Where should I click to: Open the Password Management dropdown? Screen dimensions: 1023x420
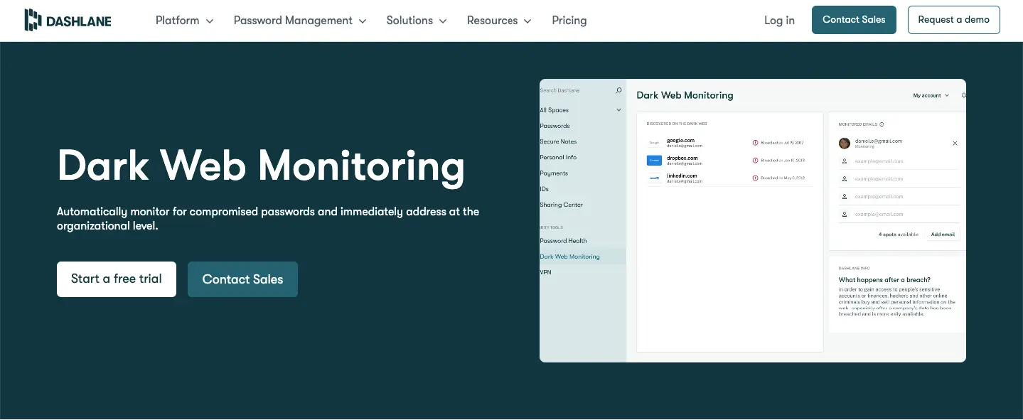(x=300, y=21)
